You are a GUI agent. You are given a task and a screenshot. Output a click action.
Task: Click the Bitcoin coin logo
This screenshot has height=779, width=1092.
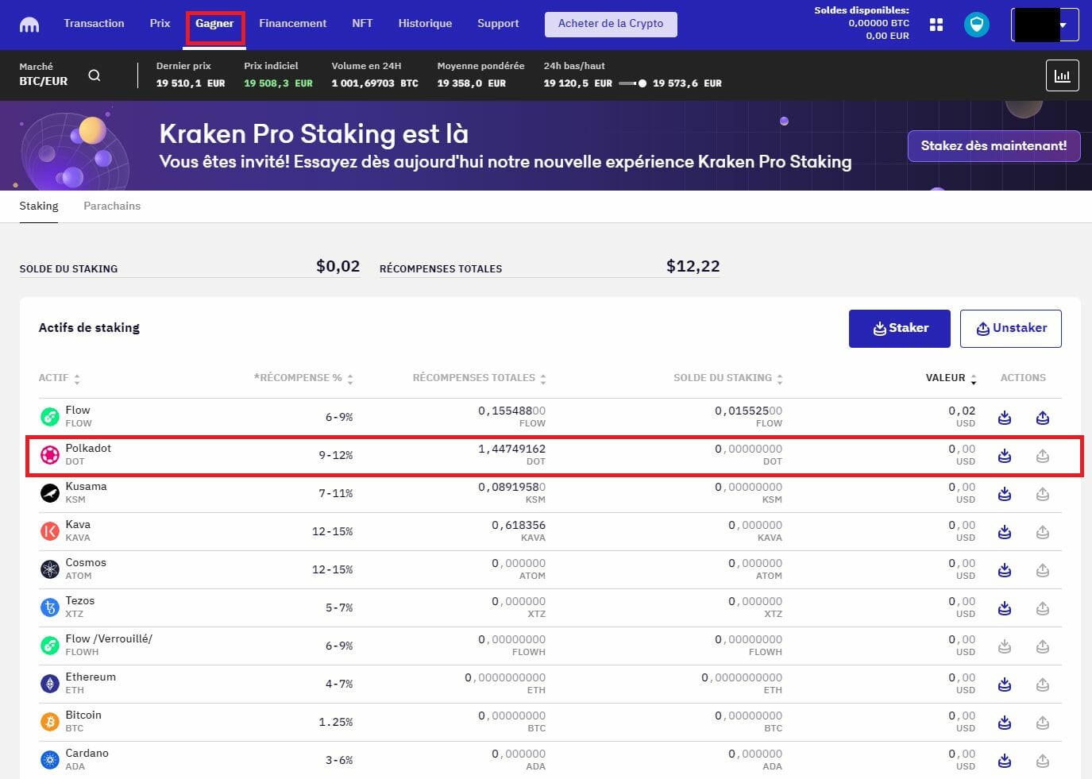click(50, 722)
